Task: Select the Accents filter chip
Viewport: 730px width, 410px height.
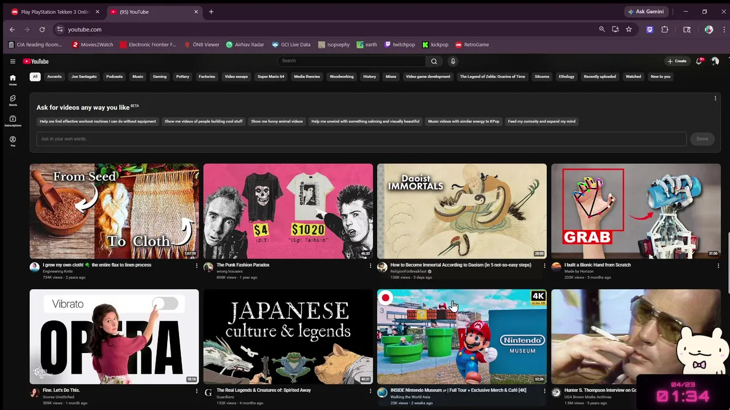Action: pyautogui.click(x=54, y=76)
